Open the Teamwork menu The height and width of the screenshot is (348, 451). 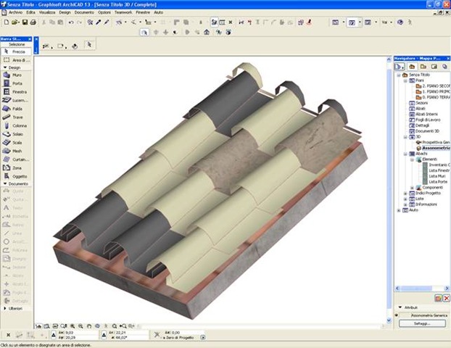coord(123,12)
